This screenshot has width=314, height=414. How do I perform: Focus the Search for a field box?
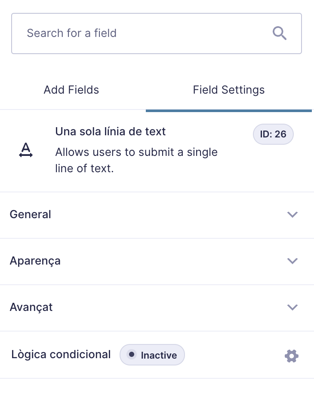point(157,33)
